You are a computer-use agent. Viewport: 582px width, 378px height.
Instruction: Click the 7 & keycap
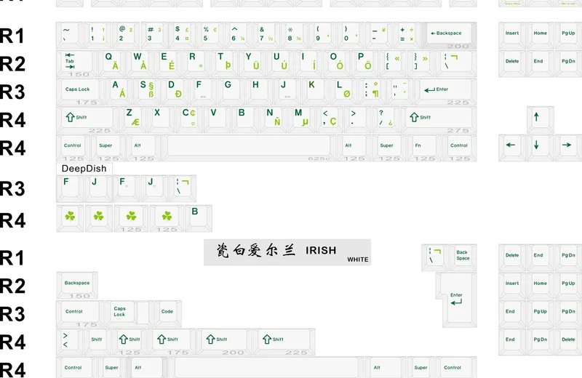click(x=267, y=35)
